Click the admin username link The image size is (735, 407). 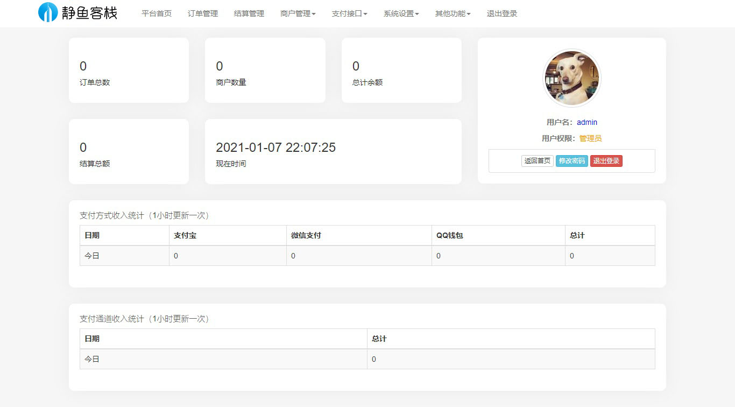pyautogui.click(x=587, y=122)
